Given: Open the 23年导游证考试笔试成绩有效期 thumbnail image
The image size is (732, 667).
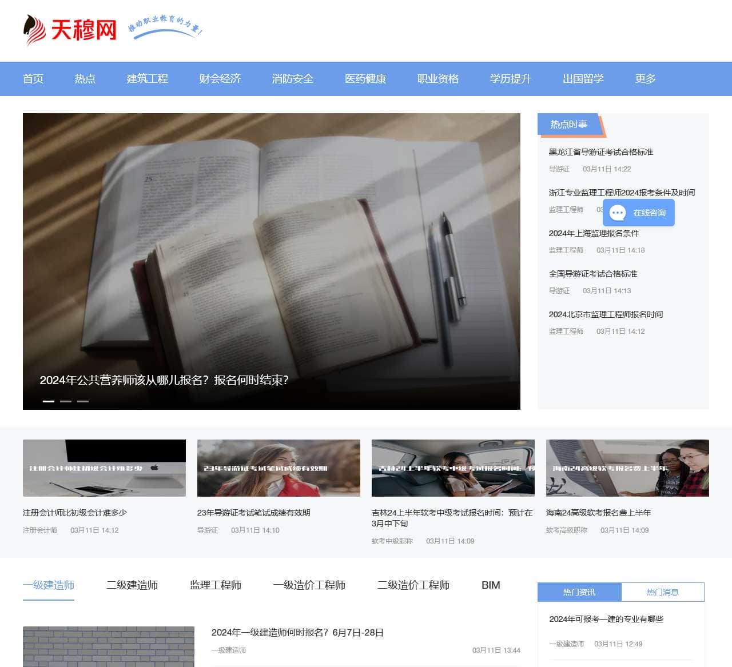Looking at the screenshot, I should point(279,468).
